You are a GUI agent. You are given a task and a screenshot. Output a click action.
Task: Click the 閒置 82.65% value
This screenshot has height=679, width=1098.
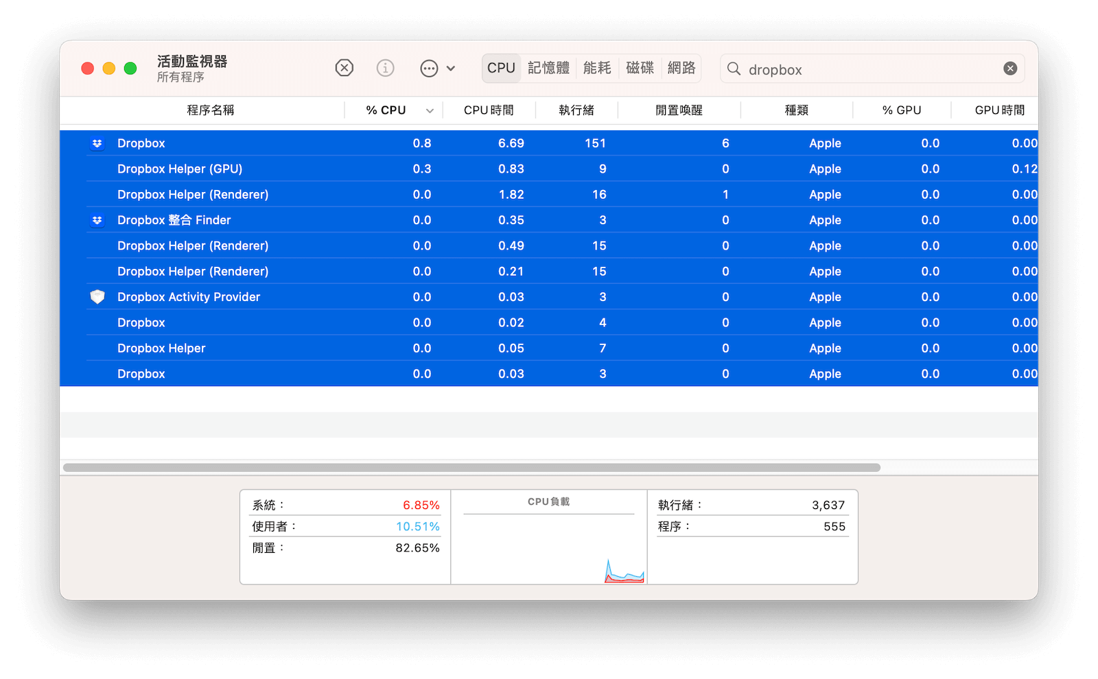[x=417, y=548]
